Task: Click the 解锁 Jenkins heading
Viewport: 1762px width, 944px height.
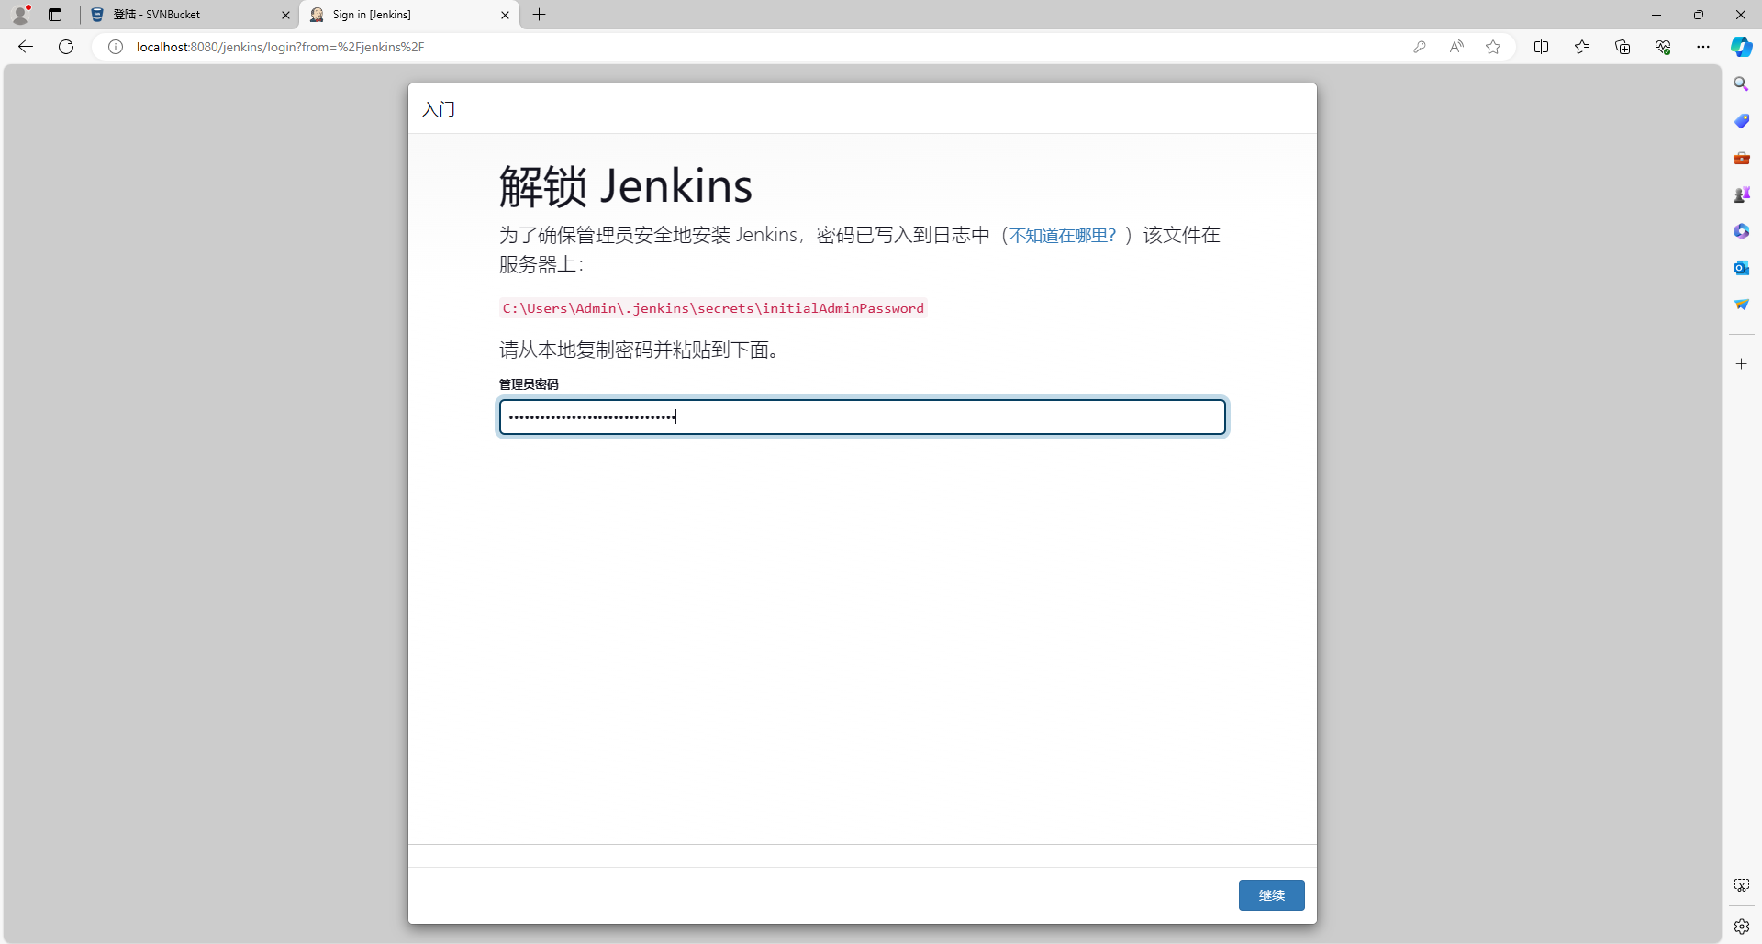Action: (626, 186)
